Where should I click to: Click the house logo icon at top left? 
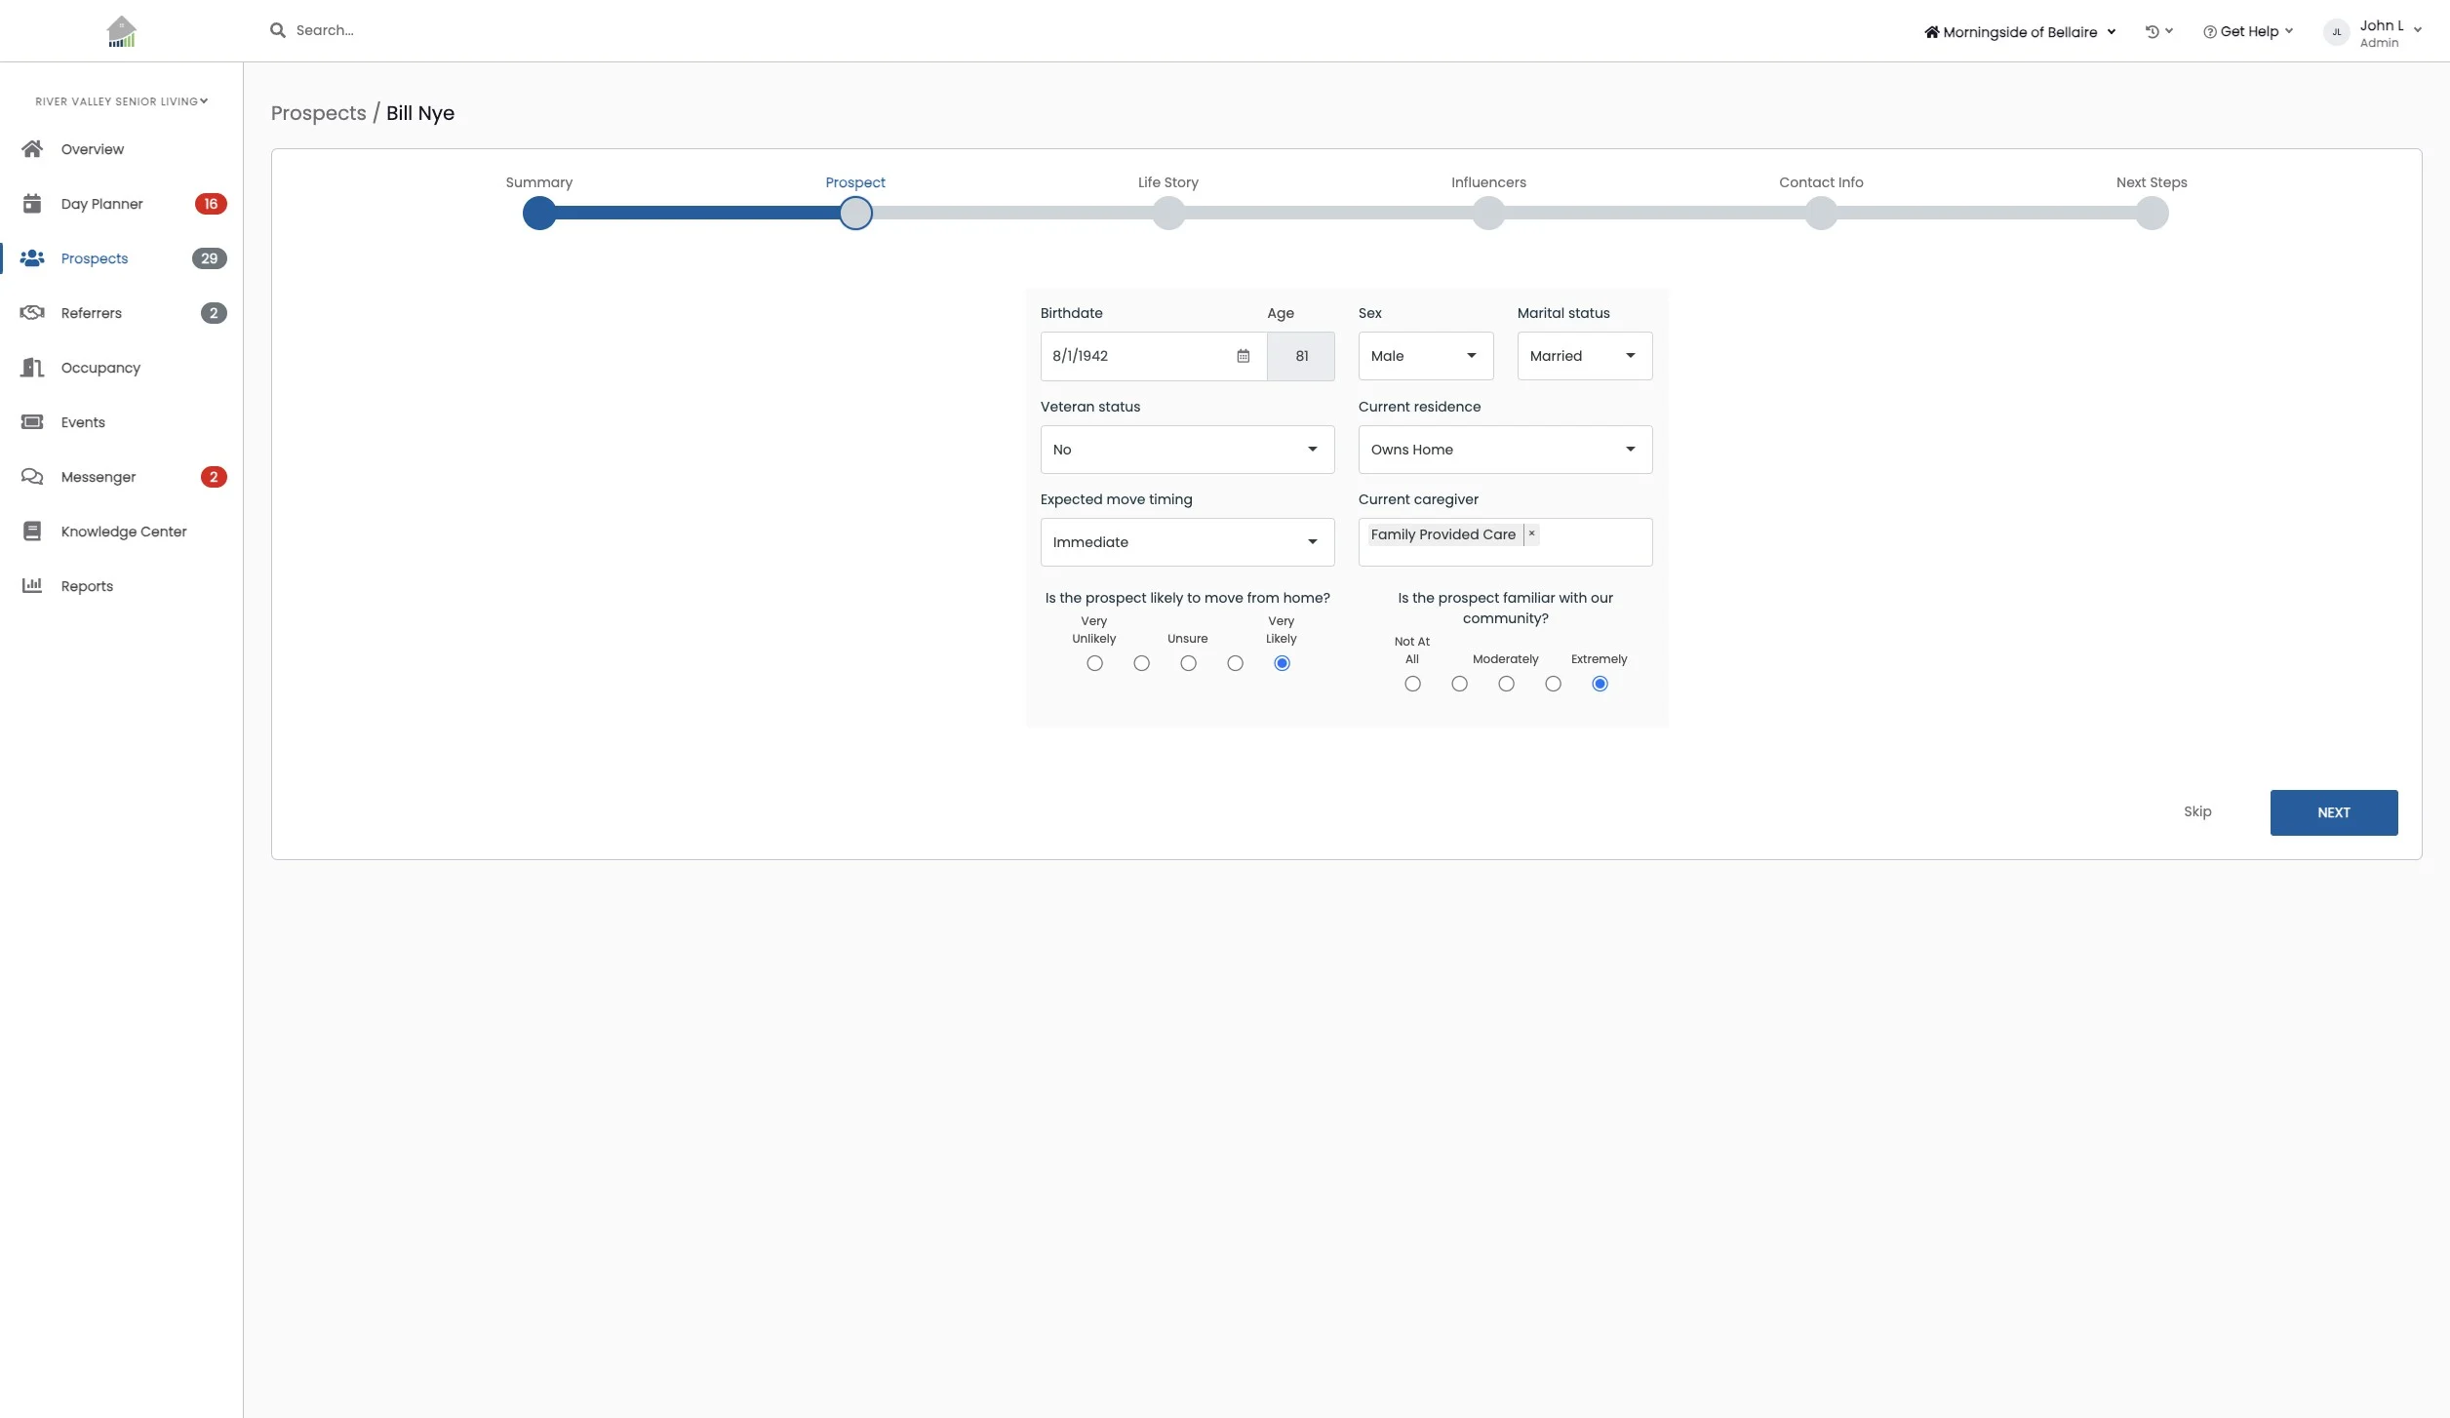click(121, 31)
